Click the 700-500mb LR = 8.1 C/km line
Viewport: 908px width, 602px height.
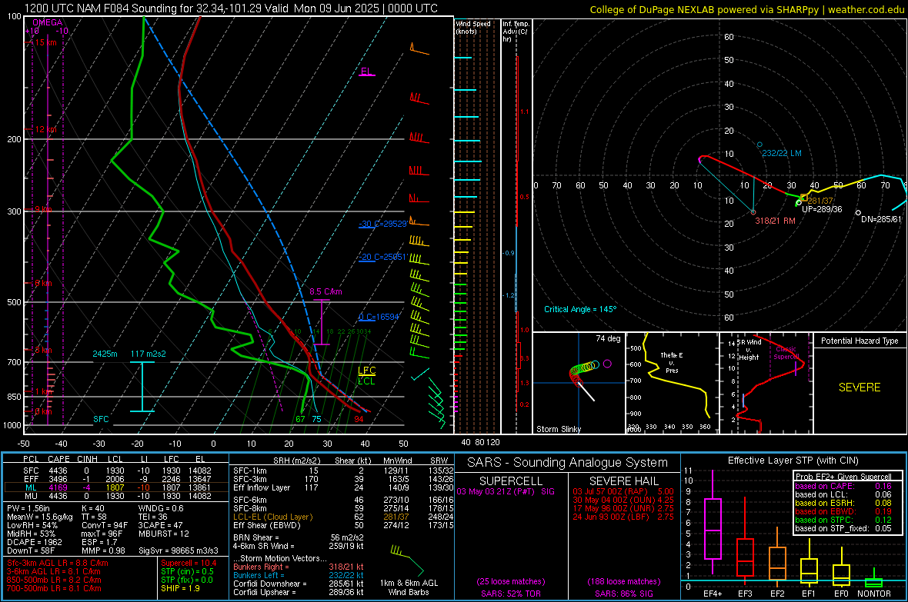pos(54,588)
